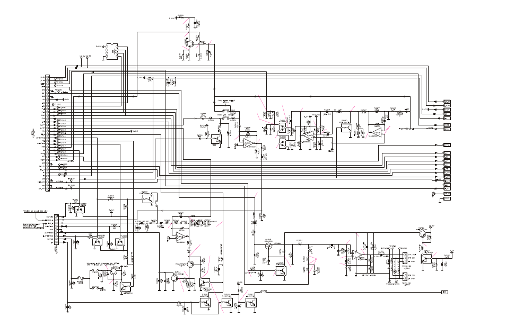Click the eight-pin IC package symbol

click(x=112, y=52)
